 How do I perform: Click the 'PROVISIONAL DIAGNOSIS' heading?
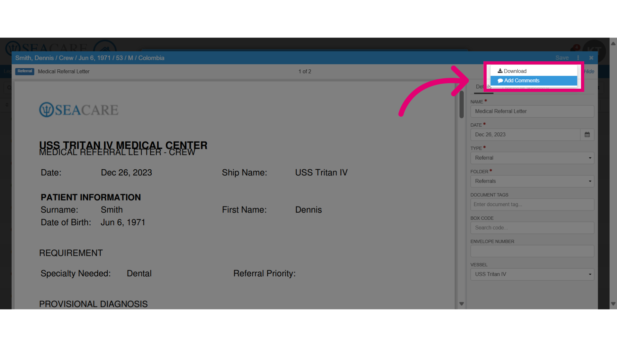93,304
